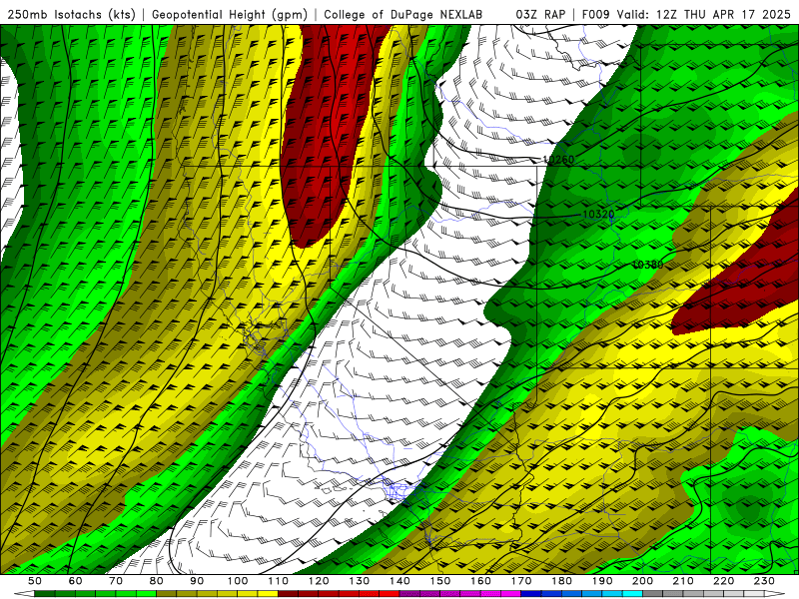Select 'F009 Valid: 12Z THU APR 17 2025' text
799x599 pixels.
tap(686, 14)
